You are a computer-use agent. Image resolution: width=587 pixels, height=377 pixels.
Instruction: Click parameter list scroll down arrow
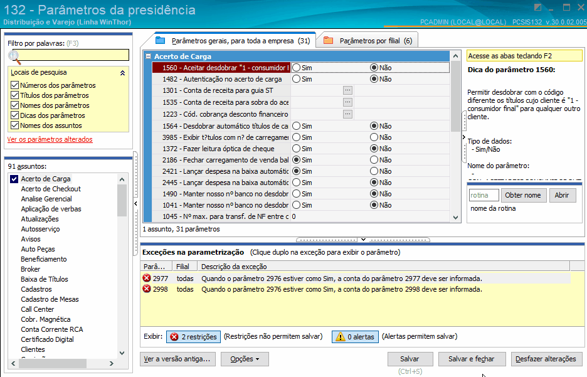455,218
